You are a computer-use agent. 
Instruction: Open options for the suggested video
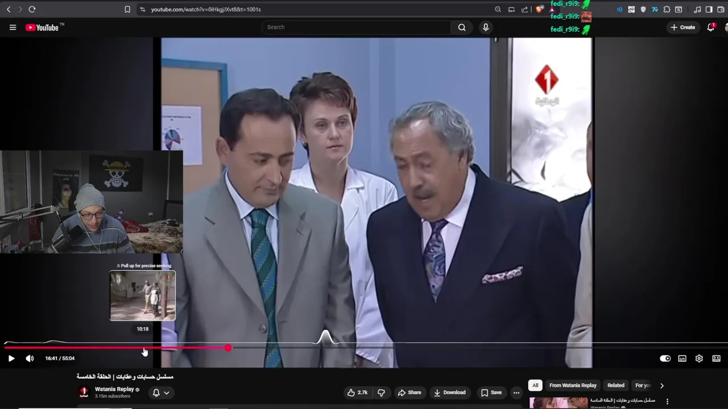(x=667, y=402)
